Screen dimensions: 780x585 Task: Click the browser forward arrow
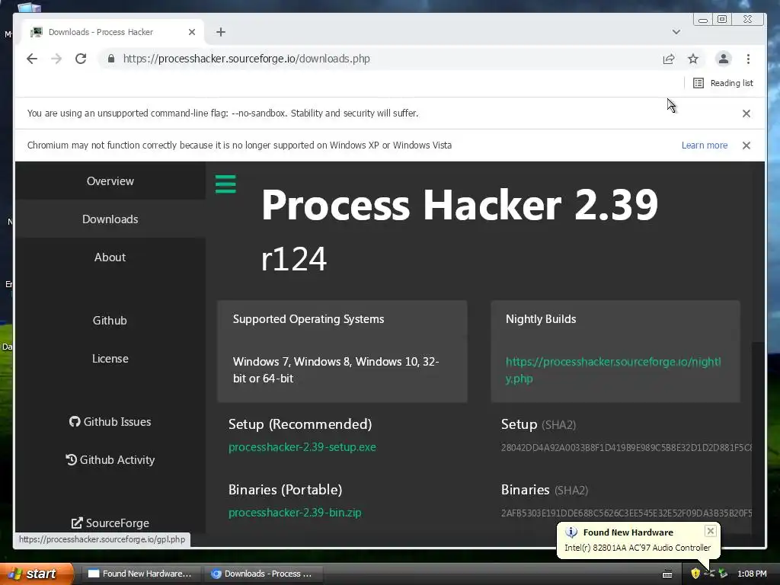coord(56,59)
